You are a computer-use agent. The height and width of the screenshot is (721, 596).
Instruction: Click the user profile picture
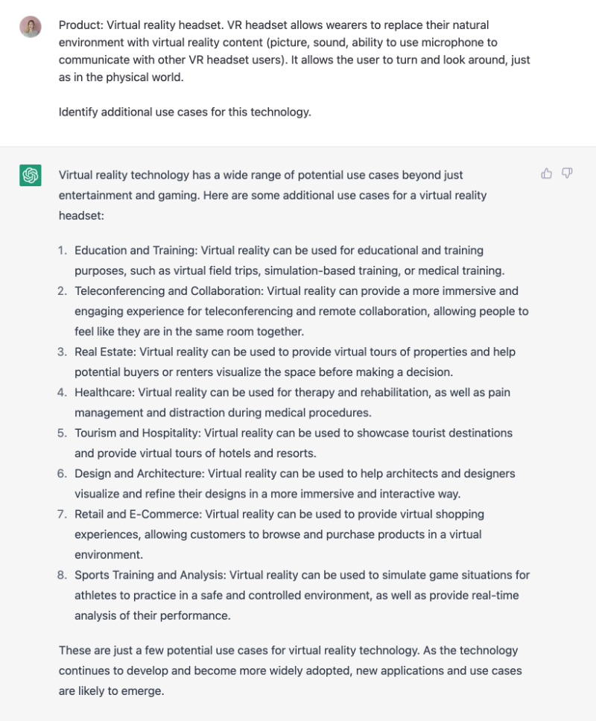click(x=30, y=28)
